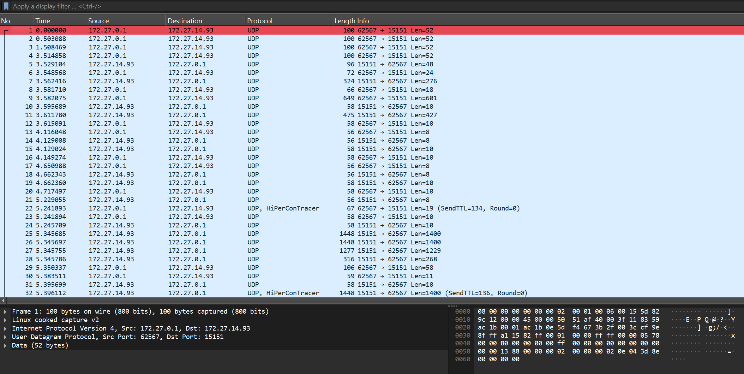Screen dimensions: 744x374
Task: Select packet 32 HiPerConTracer SendTTL=136 row
Action: click(372, 293)
